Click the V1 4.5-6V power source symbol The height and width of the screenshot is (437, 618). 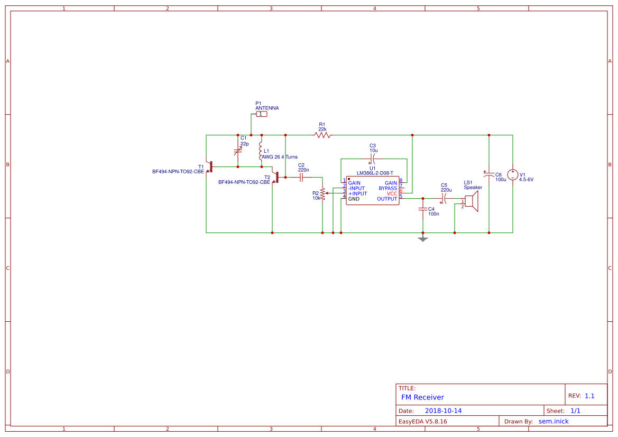pos(512,175)
